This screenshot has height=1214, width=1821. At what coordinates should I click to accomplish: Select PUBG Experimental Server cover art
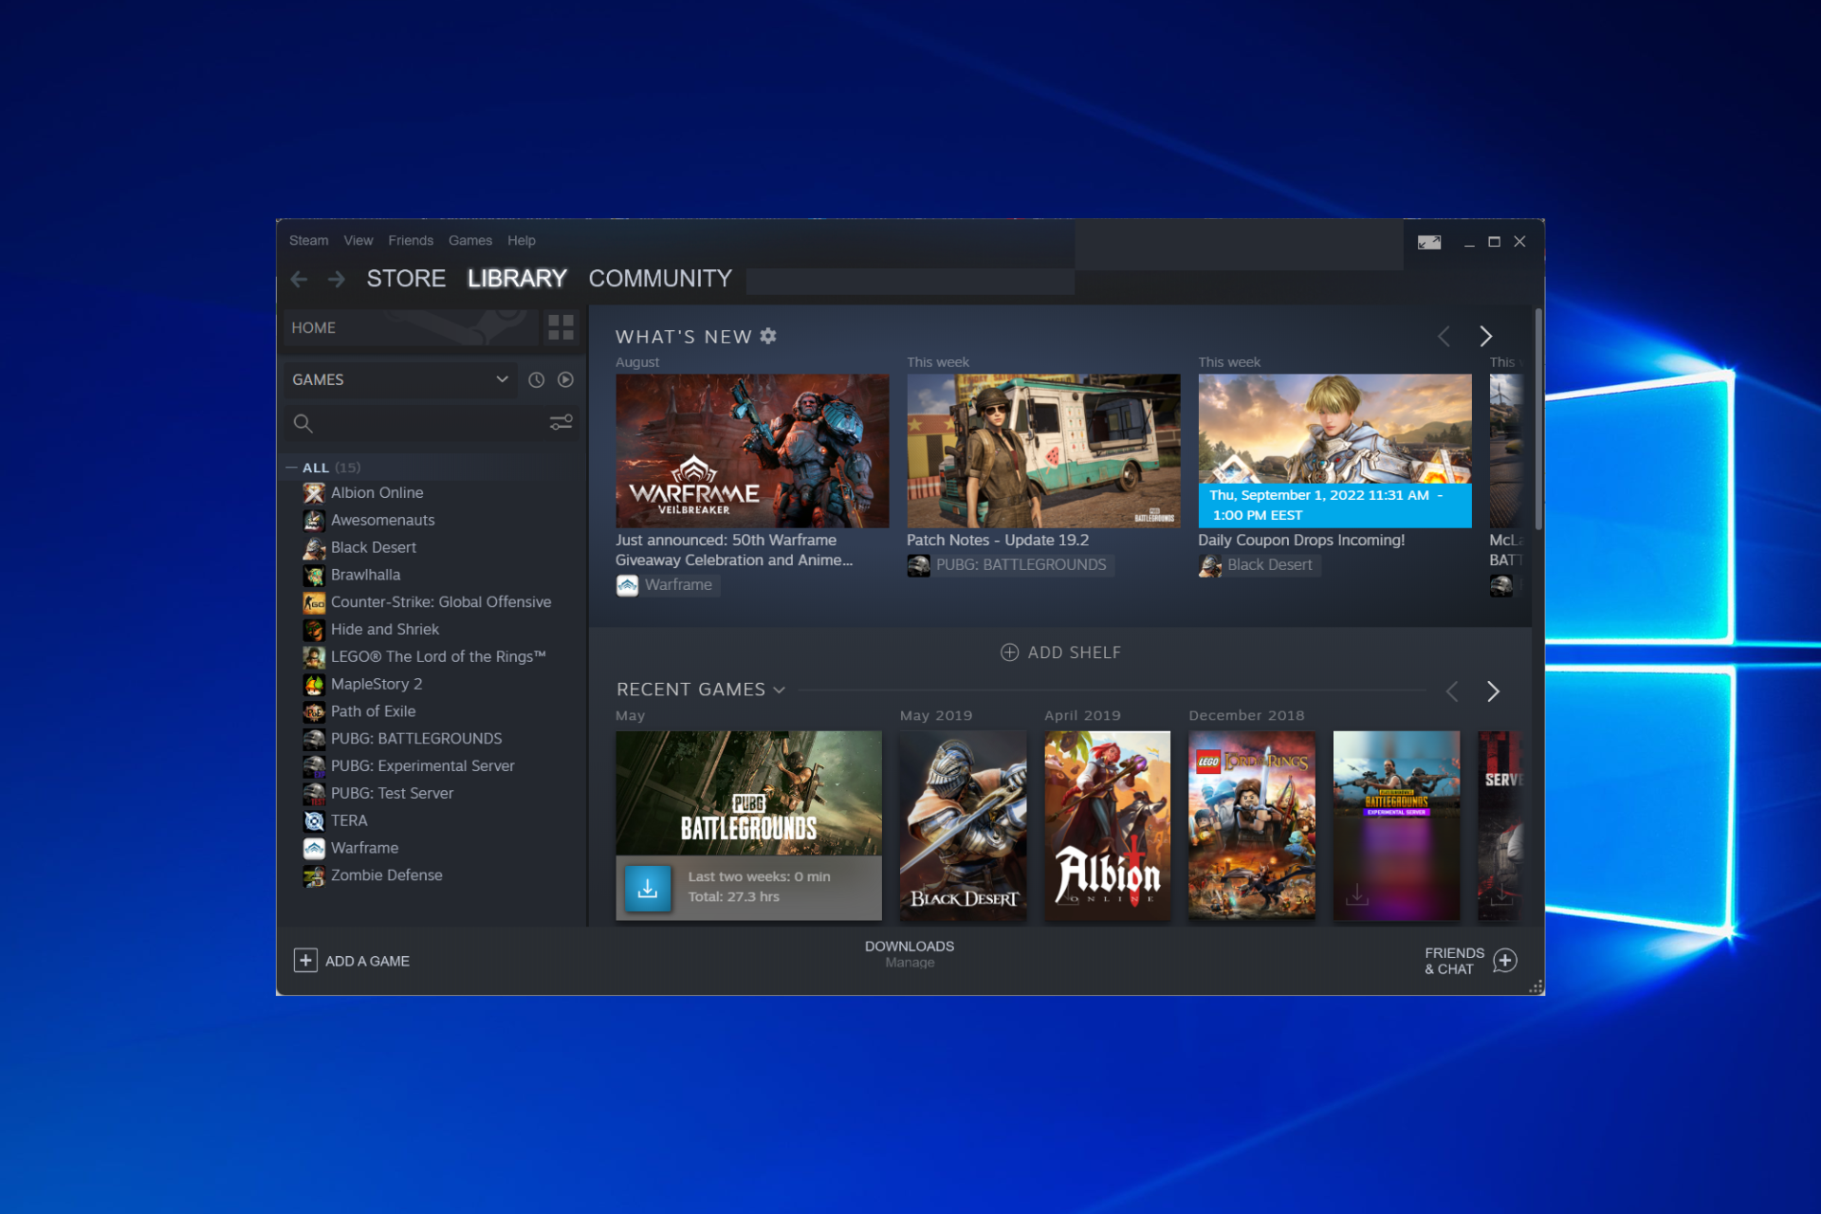(x=1396, y=825)
